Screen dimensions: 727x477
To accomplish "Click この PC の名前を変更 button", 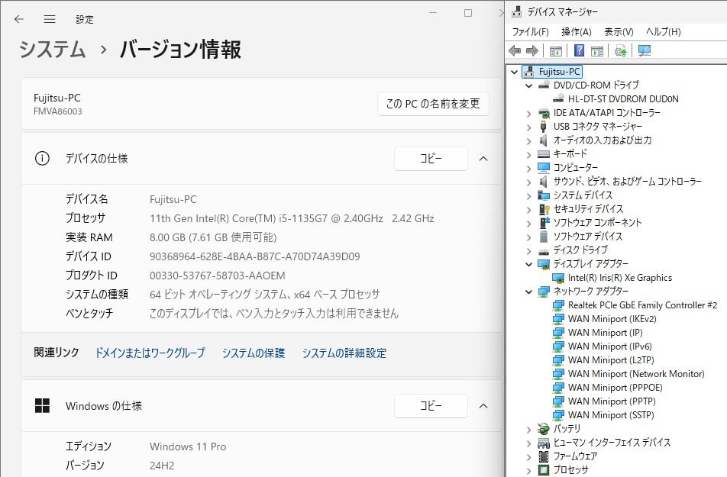I will click(433, 103).
